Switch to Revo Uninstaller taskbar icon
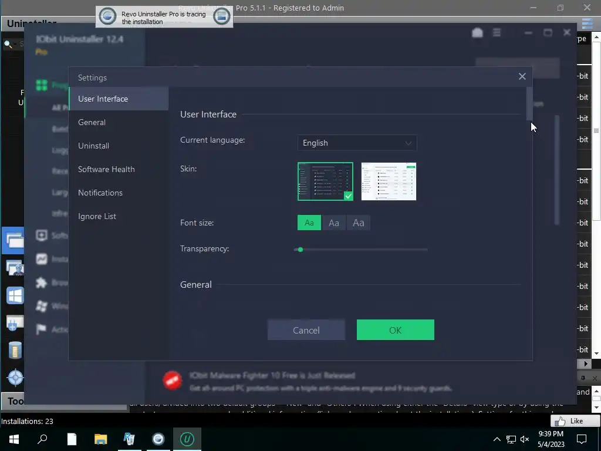This screenshot has height=451, width=601. point(129,439)
